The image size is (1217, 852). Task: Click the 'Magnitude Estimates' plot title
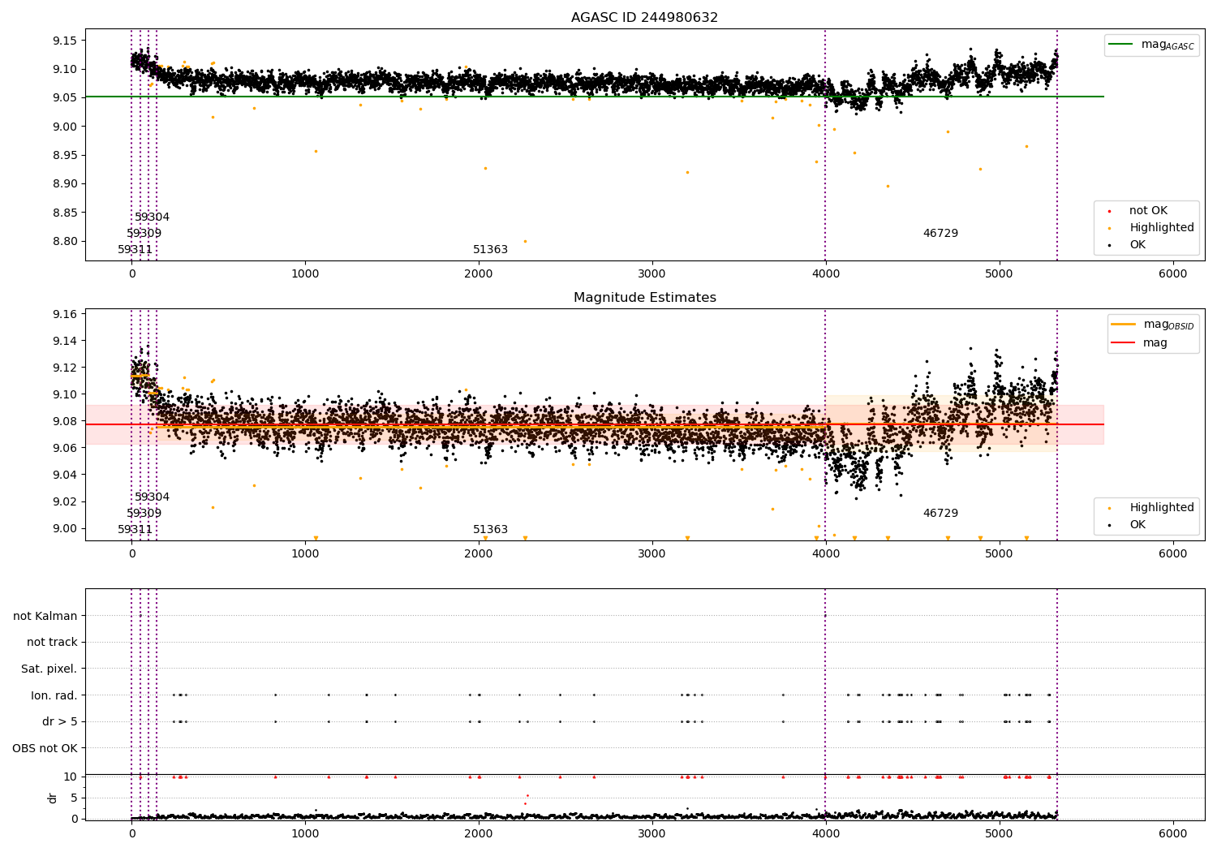[644, 298]
